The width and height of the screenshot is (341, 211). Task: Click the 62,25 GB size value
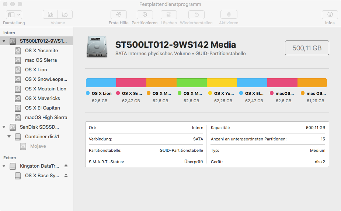click(223, 101)
